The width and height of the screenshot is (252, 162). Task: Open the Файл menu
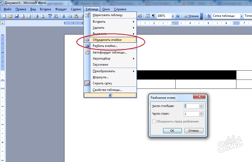[x=7, y=9]
